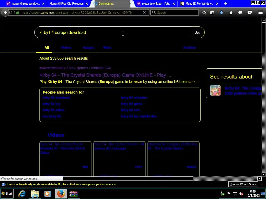
Task: Open Windows Media Player from taskbar
Action: [48, 194]
